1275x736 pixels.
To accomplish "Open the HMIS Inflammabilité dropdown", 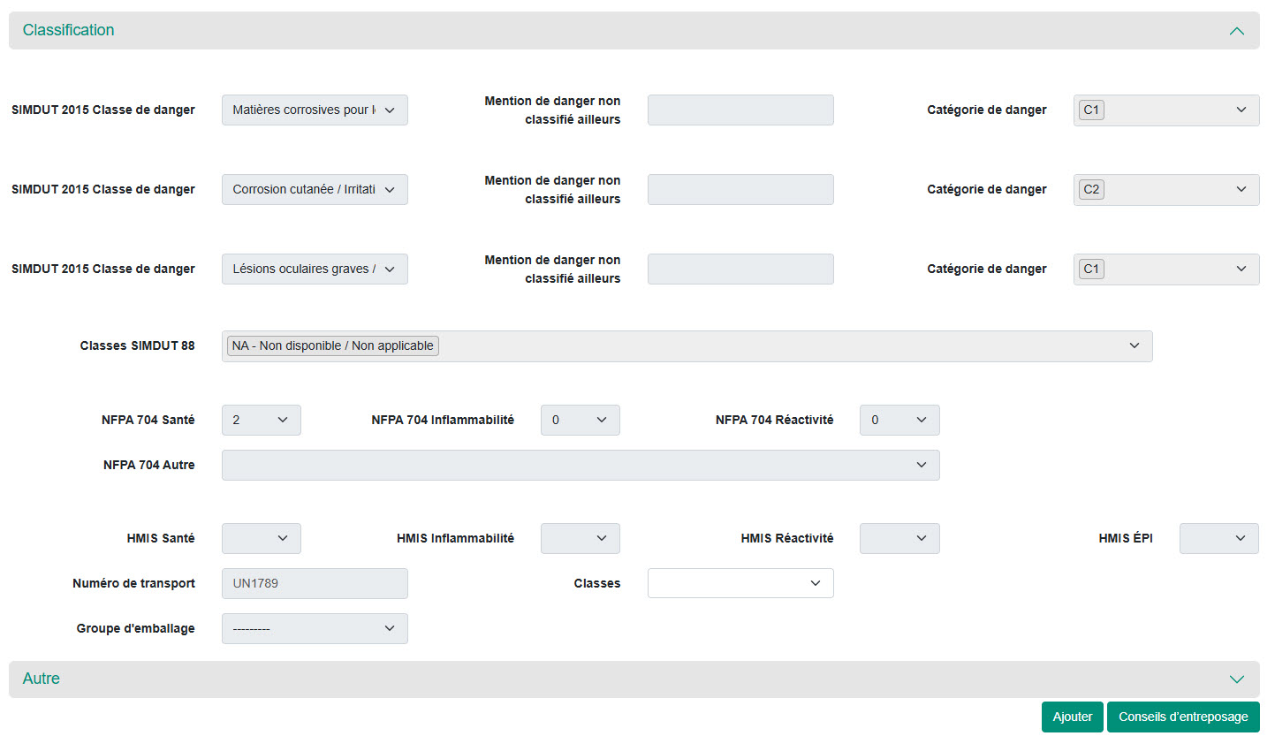I will pos(580,538).
